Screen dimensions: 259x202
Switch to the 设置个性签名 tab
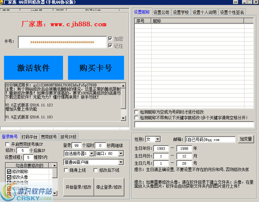click(x=232, y=12)
